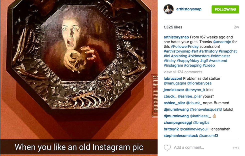Open jenniekozar commenter profile
The width and height of the screenshot is (245, 156).
pyautogui.click(x=174, y=90)
